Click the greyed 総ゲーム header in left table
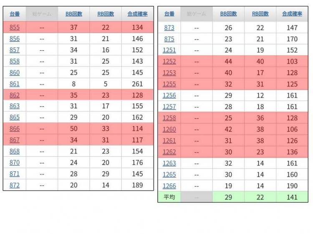 (x=42, y=14)
